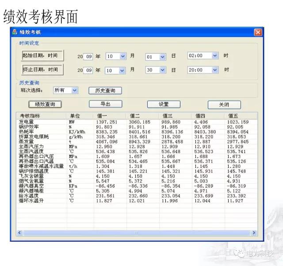Screen dimensions: 283x266
Task: Click the 绩效考核 window title bar icon
Action: click(15, 32)
